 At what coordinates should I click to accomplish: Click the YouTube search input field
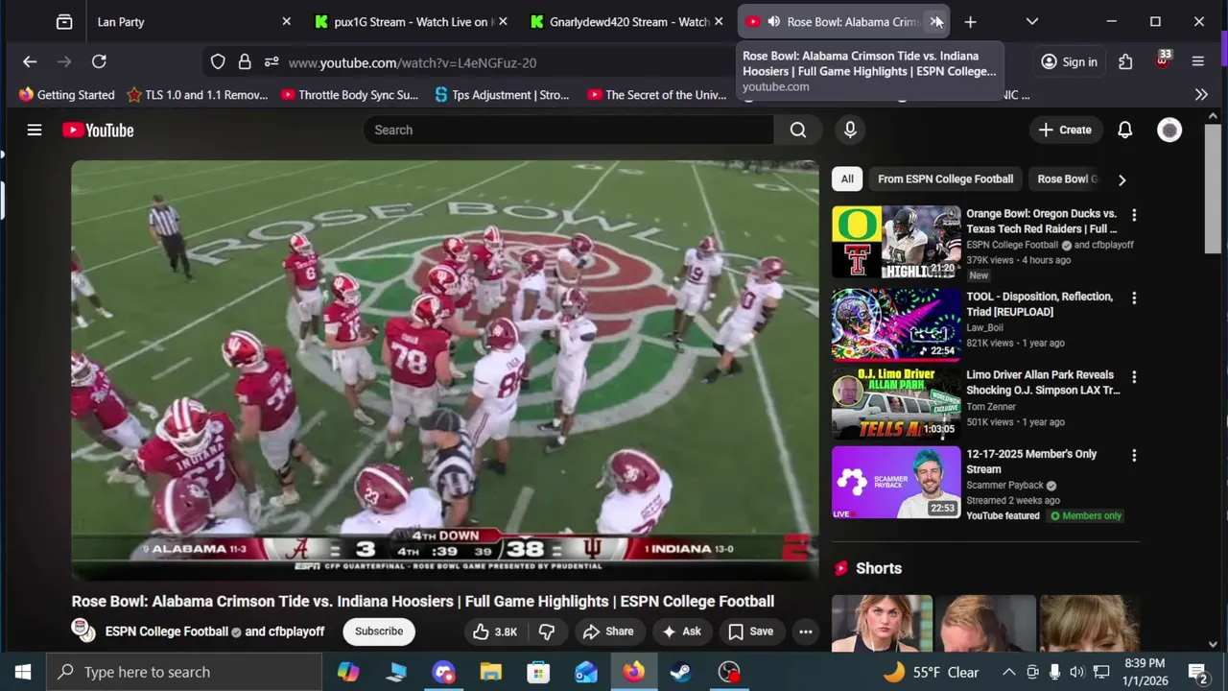[568, 130]
